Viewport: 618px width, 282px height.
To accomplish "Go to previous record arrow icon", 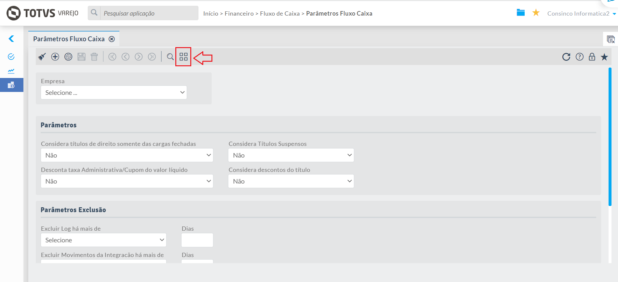I will [x=126, y=57].
